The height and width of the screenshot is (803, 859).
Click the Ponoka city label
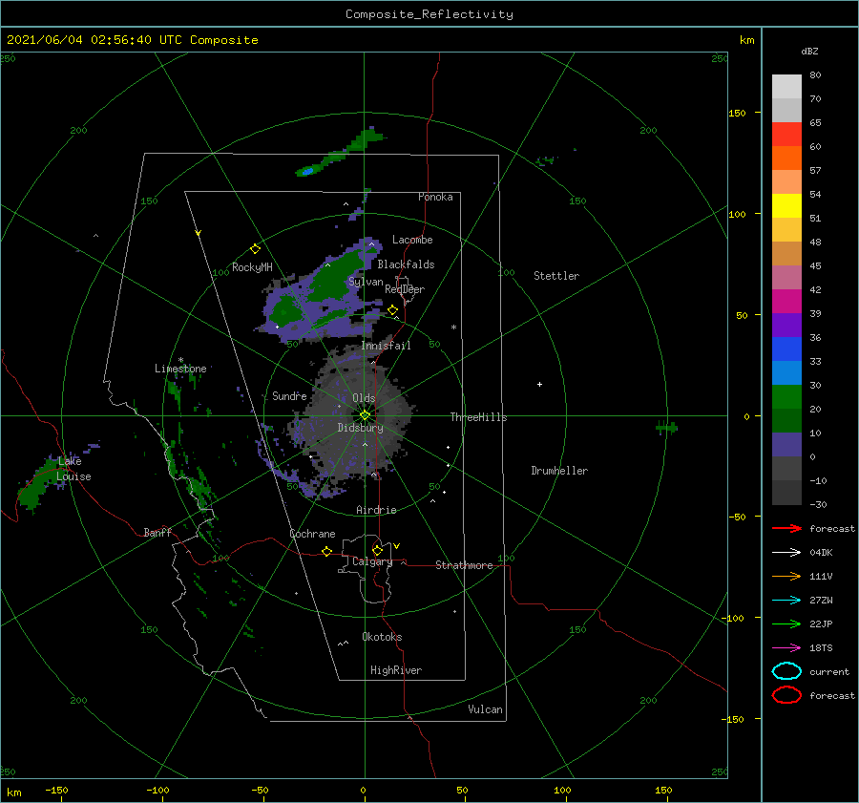pos(435,197)
